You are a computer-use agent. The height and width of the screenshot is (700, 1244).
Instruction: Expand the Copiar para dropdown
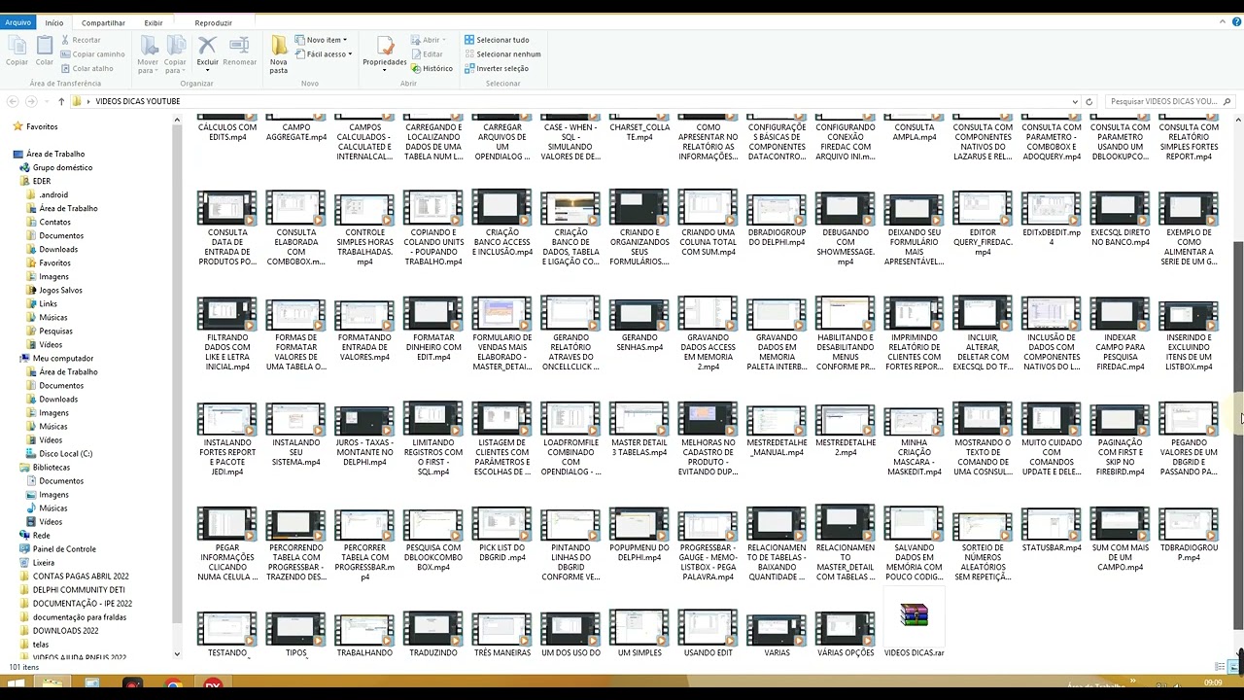(x=175, y=66)
